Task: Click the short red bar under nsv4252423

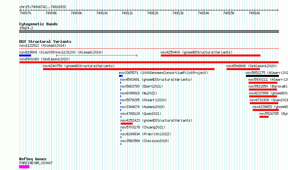Action: point(127,124)
